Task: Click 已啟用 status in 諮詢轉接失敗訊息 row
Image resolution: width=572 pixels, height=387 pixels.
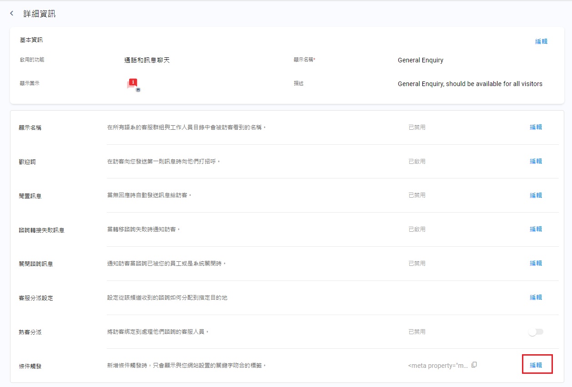Action: point(417,229)
